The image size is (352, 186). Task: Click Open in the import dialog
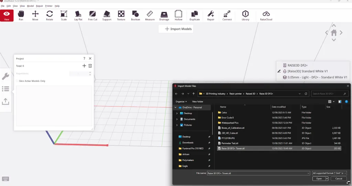[319, 178]
